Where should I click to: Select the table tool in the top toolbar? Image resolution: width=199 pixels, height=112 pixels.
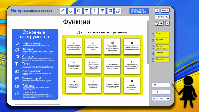tap(110, 11)
